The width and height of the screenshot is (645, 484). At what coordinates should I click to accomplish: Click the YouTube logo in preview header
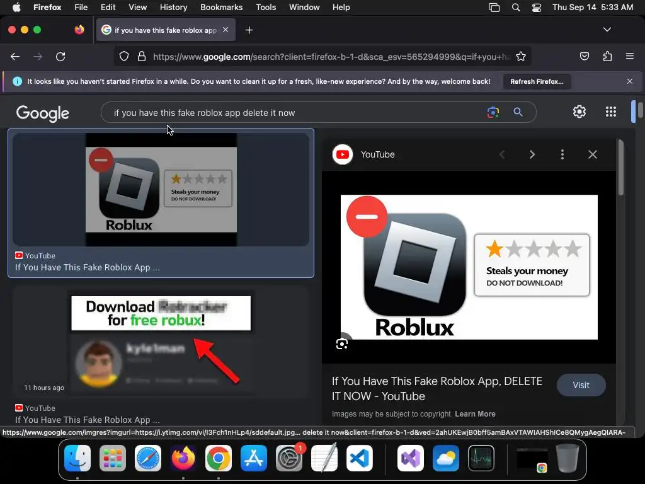click(x=342, y=154)
